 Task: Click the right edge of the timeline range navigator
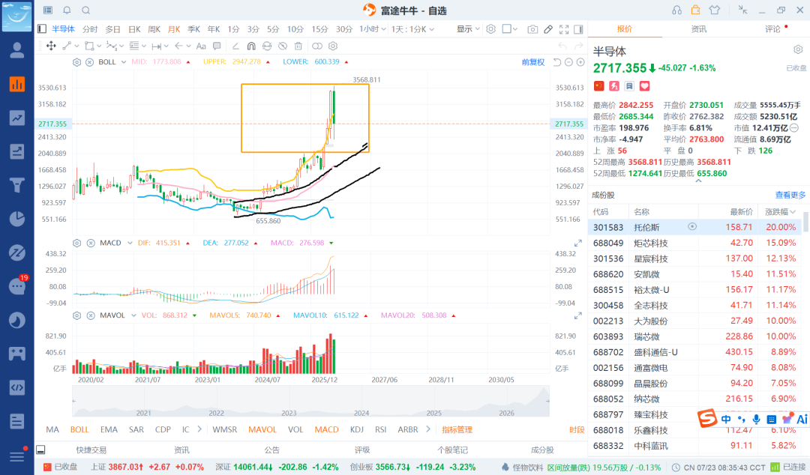click(x=547, y=401)
